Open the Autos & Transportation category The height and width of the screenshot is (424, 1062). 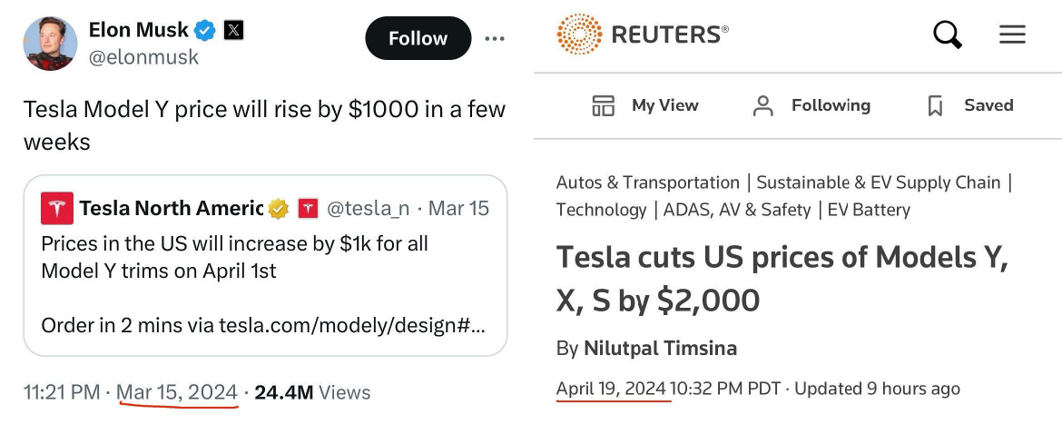coord(648,182)
